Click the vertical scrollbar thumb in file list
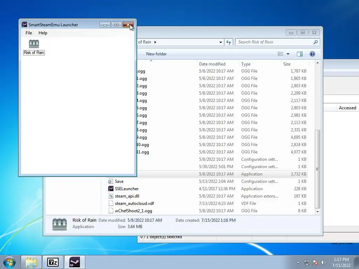The image size is (359, 269). coord(317,169)
